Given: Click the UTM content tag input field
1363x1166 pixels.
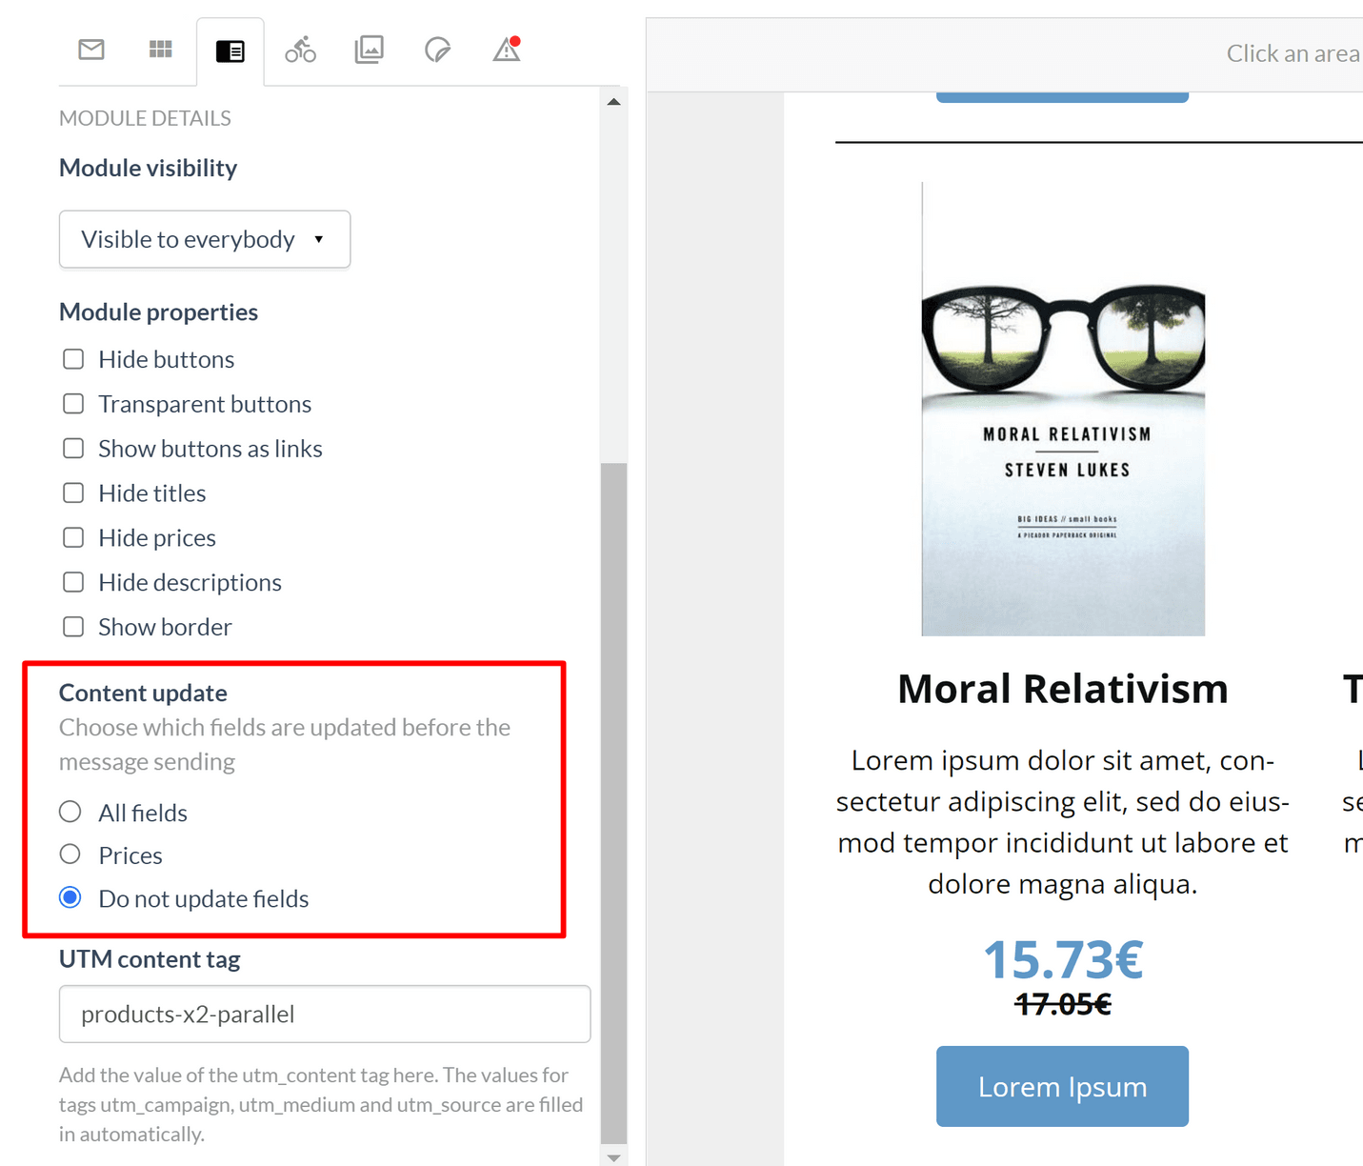Looking at the screenshot, I should (325, 1015).
